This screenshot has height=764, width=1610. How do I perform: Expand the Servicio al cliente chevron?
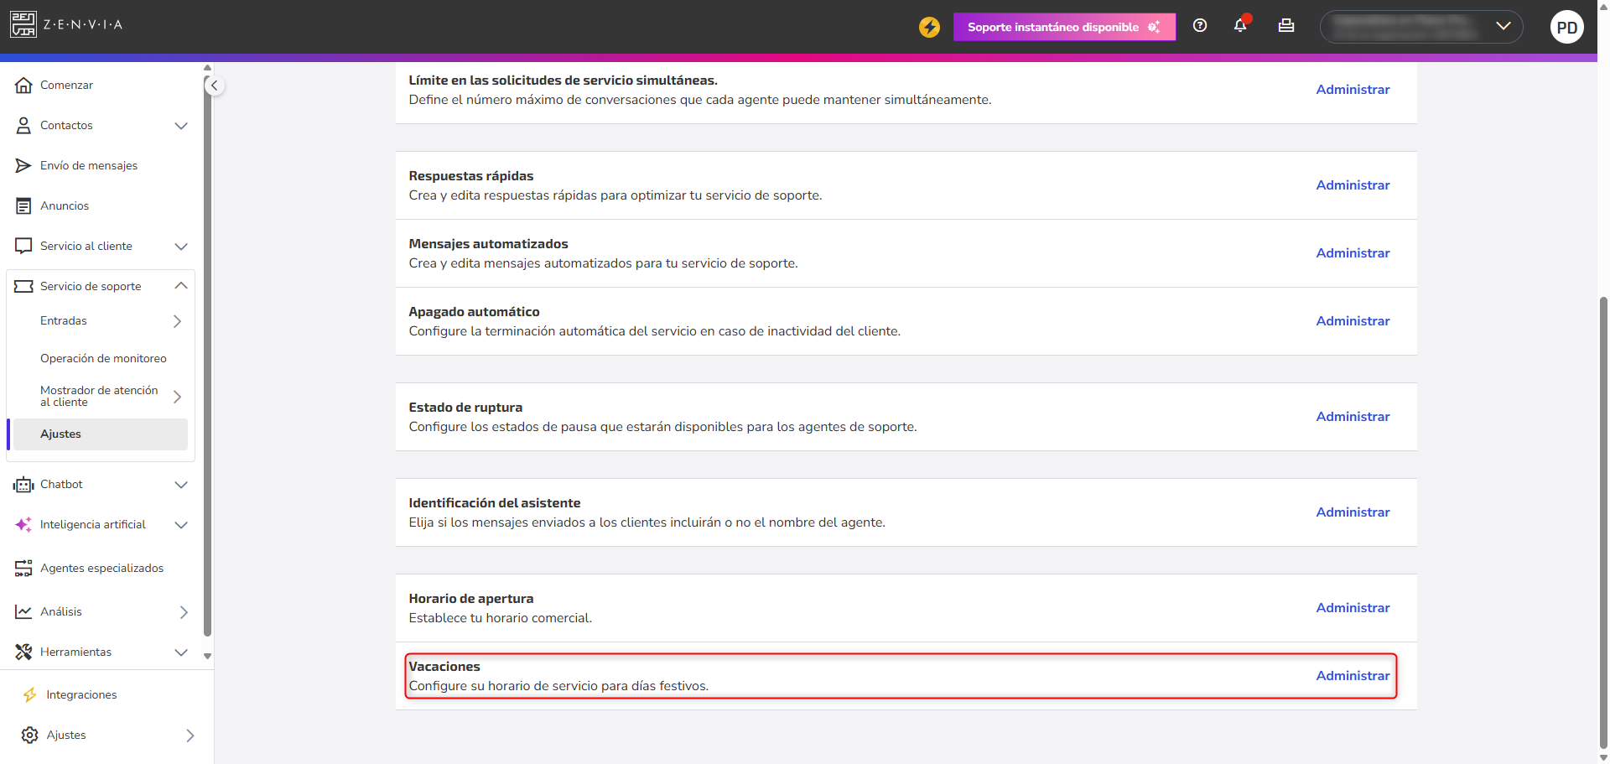coord(181,247)
